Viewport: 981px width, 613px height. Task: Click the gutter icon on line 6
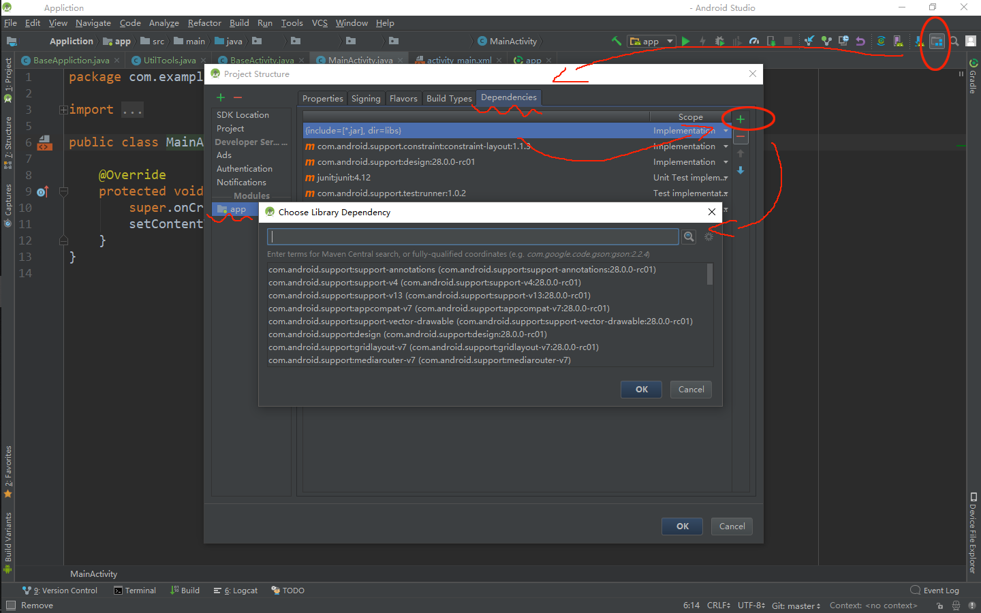click(45, 142)
